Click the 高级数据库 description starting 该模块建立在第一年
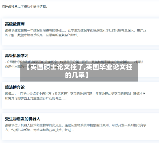The image size is (159, 143). pos(76,33)
